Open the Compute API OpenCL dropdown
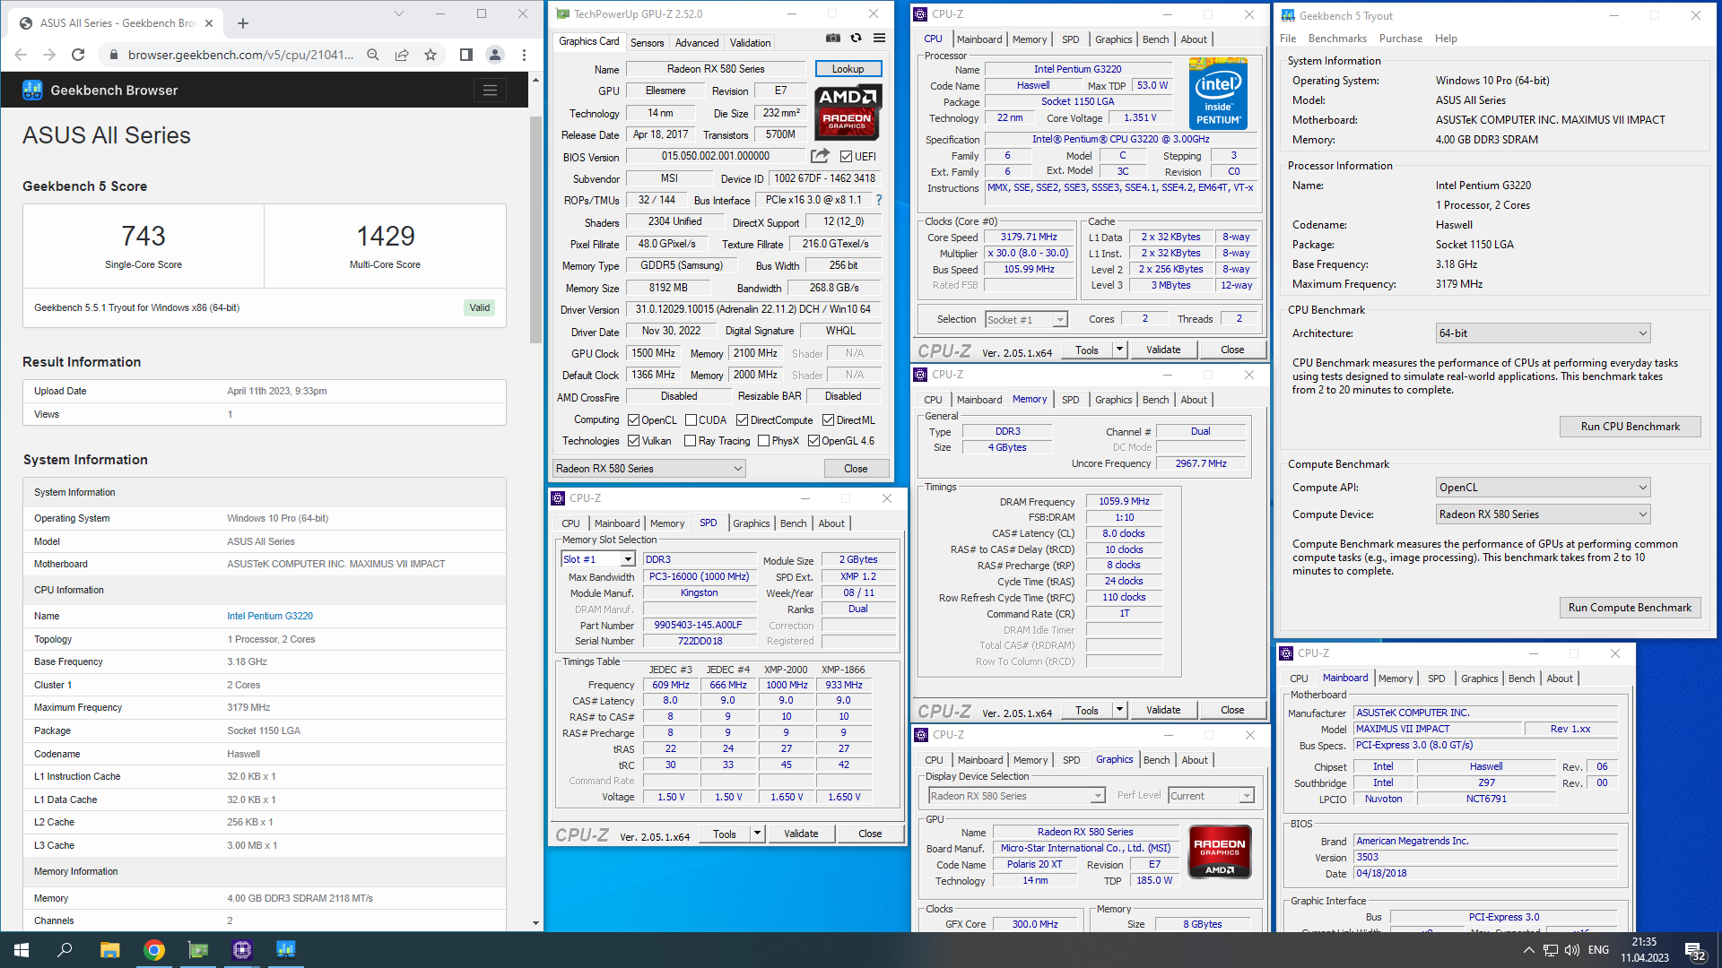Viewport: 1722px width, 968px height. coord(1543,488)
